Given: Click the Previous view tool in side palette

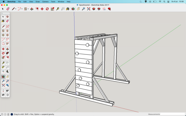Looking at the screenshot, I should coord(8,85).
